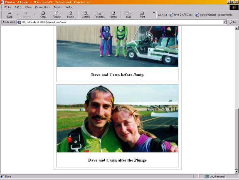Click the address bar URL field

(122, 22)
